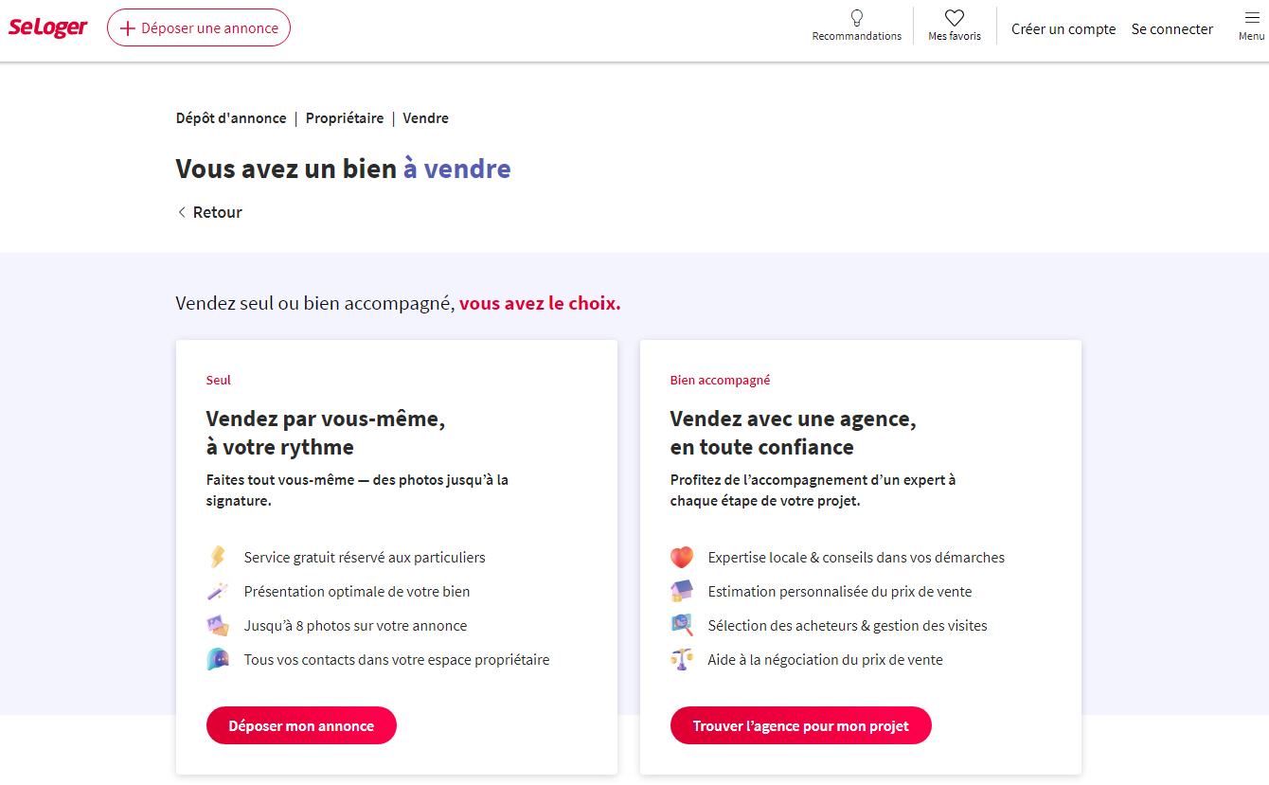1269x785 pixels.
Task: Open Mes favoris heart icon
Action: pos(954,17)
